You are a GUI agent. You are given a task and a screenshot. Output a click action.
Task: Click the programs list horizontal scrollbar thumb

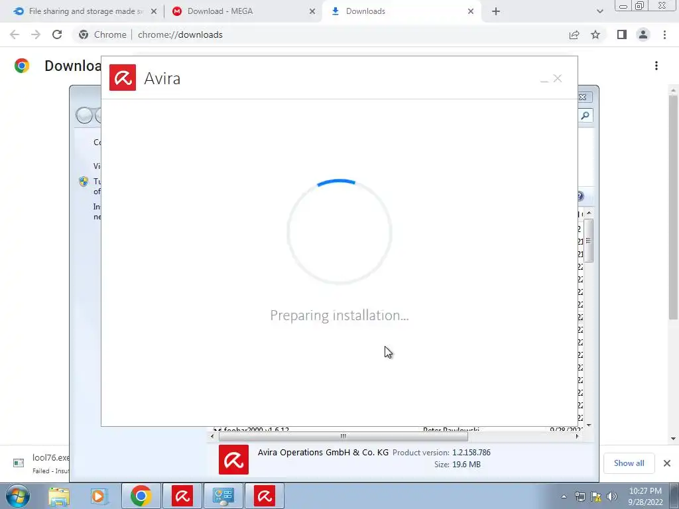pyautogui.click(x=343, y=436)
